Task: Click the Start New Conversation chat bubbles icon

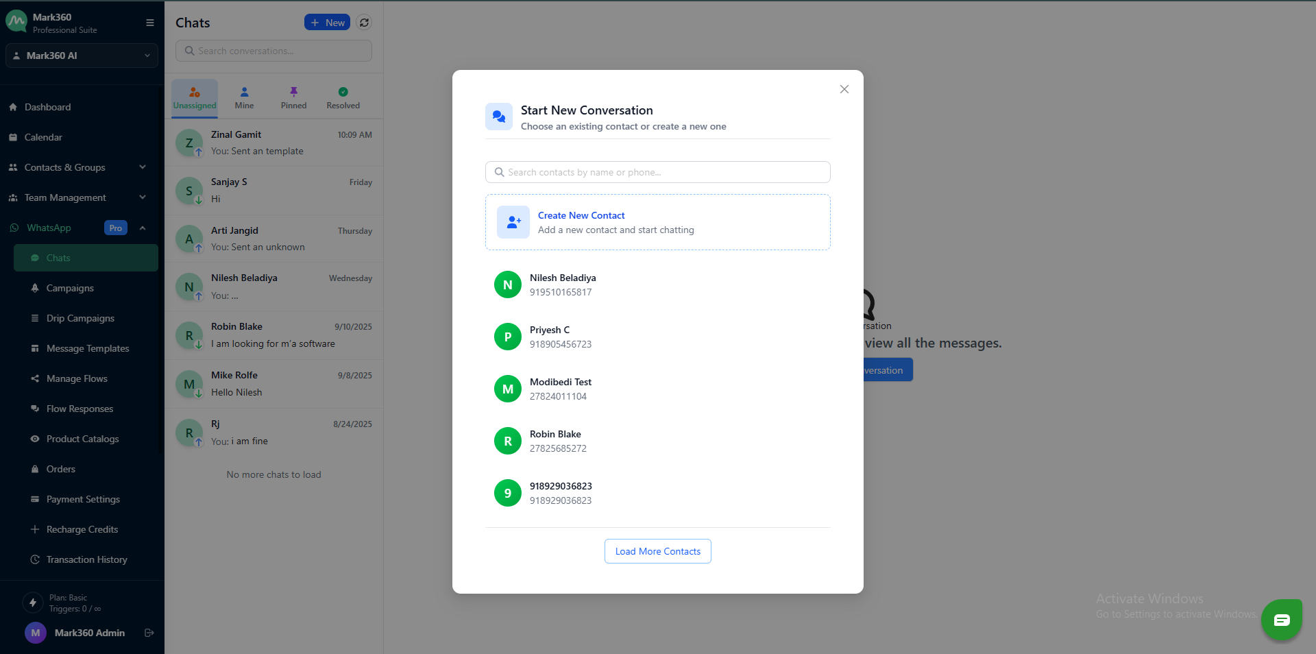Action: point(498,117)
